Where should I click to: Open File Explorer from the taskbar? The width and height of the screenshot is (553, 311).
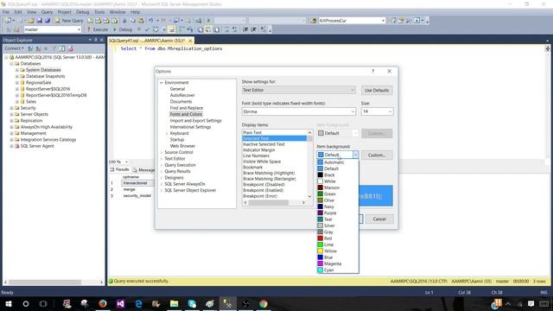175,303
